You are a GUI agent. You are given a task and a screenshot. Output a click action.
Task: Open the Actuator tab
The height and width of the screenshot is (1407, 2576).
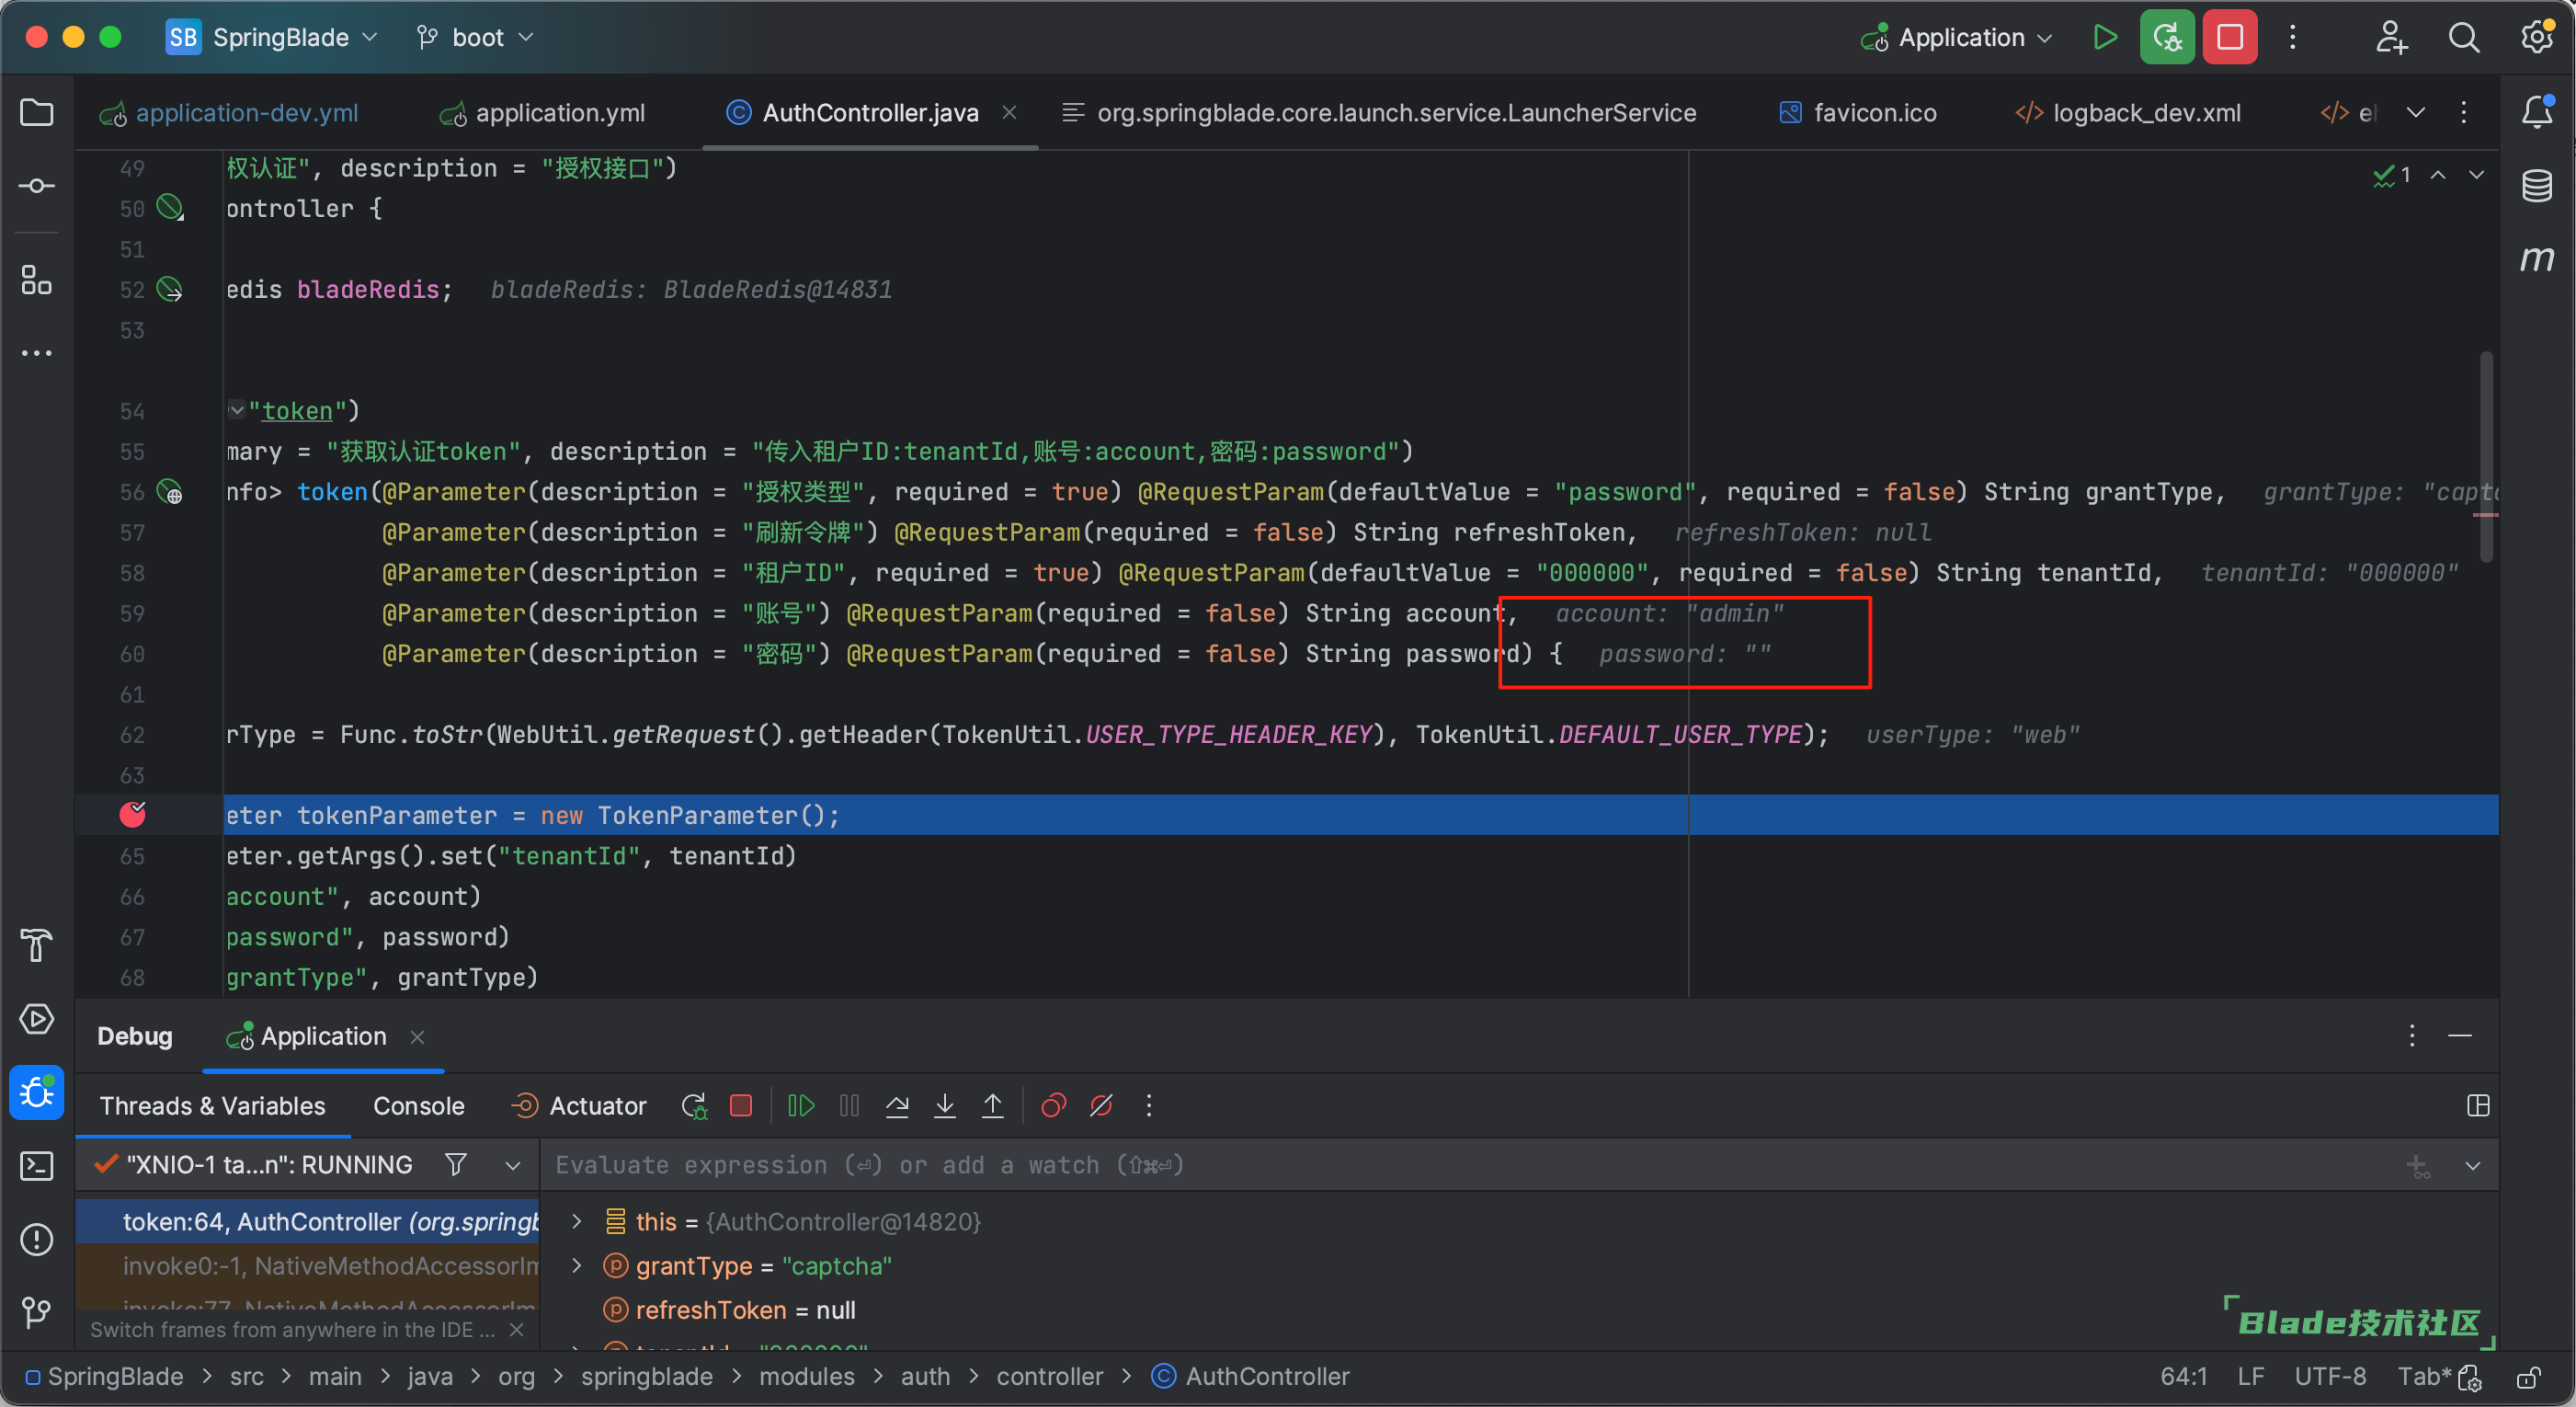579,1106
